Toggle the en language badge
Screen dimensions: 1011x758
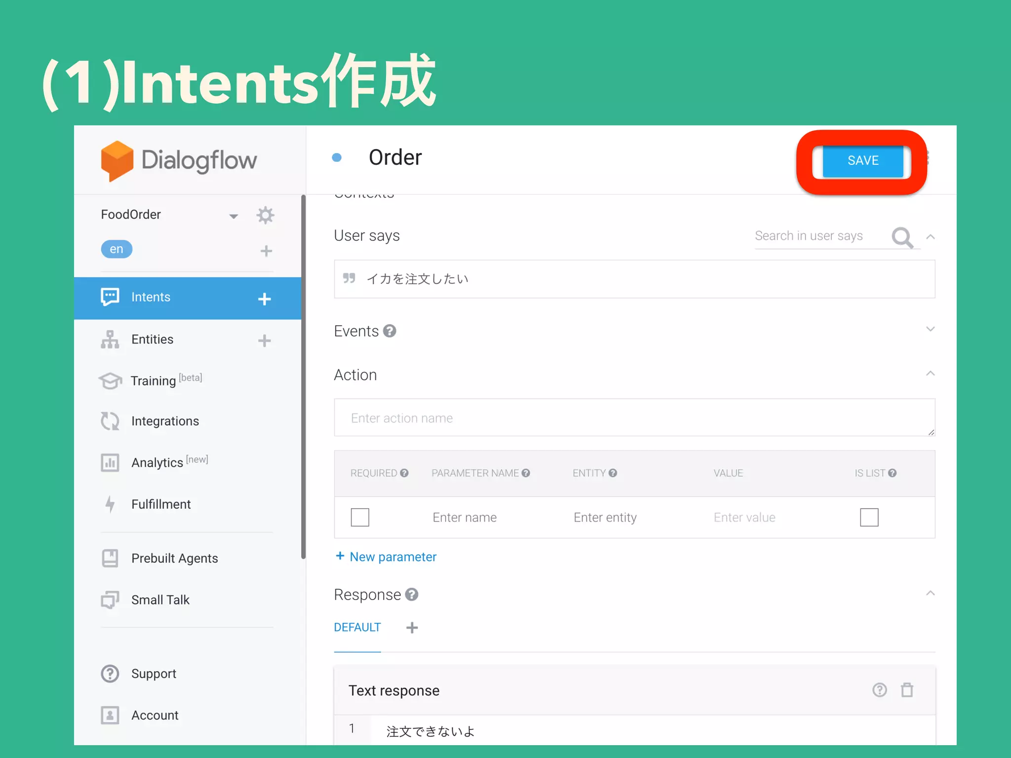point(117,249)
